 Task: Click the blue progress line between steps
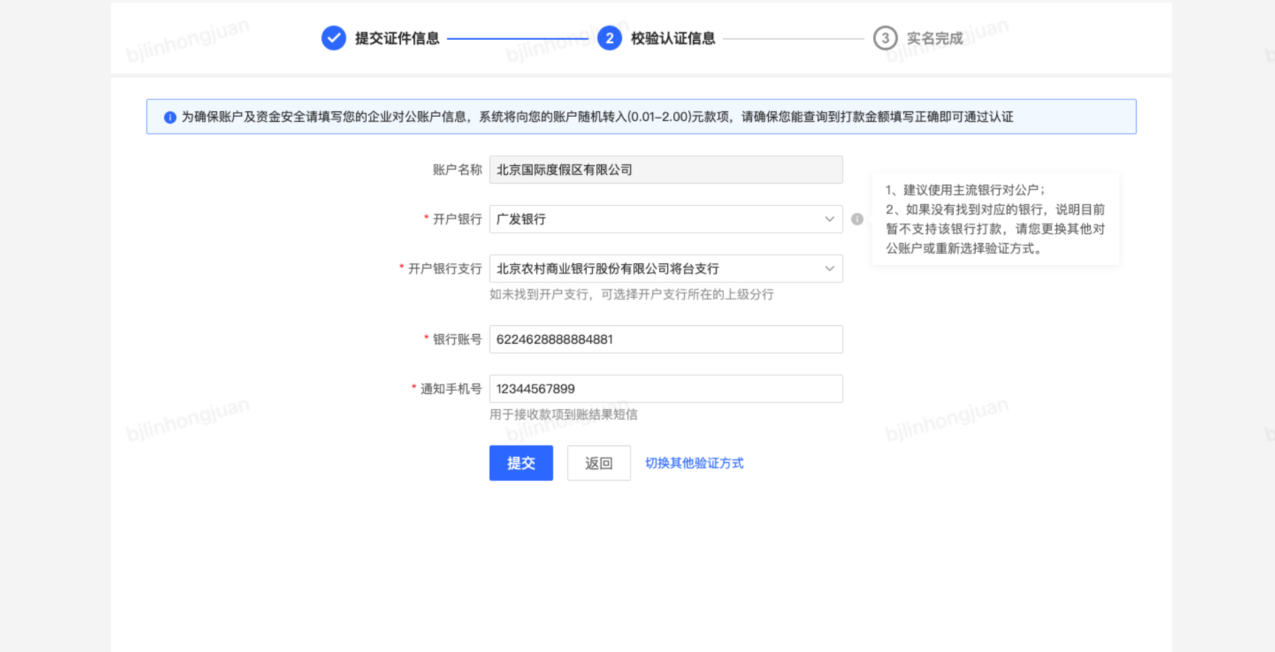520,38
